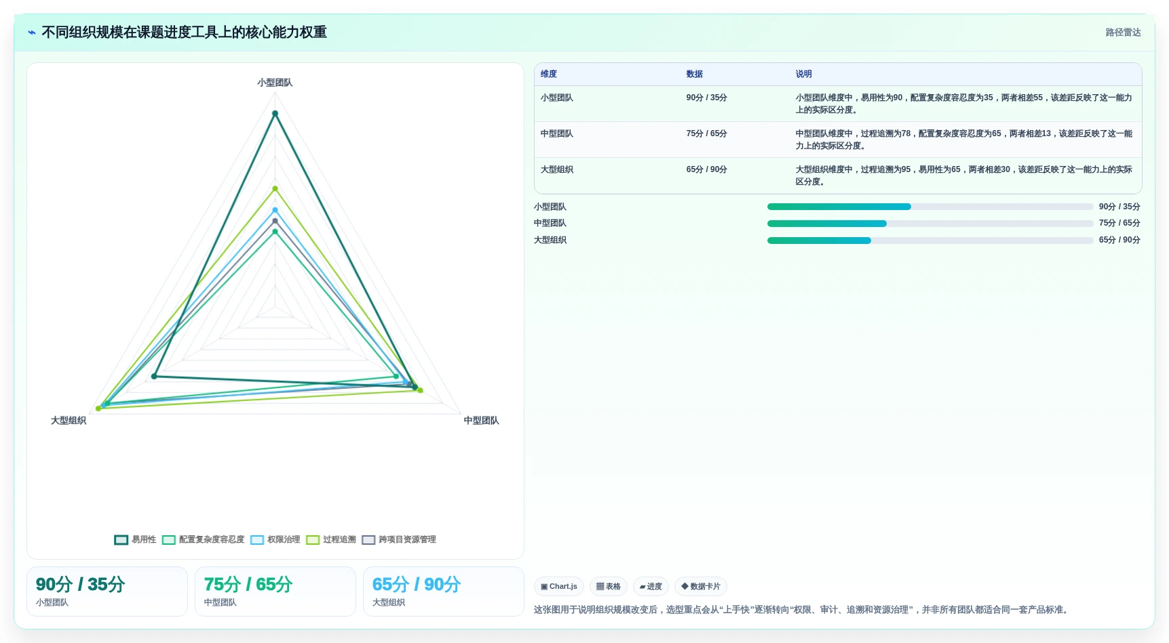Click the 大型组织 radar axis label
Screen dimensions: 1169x643
click(69, 421)
